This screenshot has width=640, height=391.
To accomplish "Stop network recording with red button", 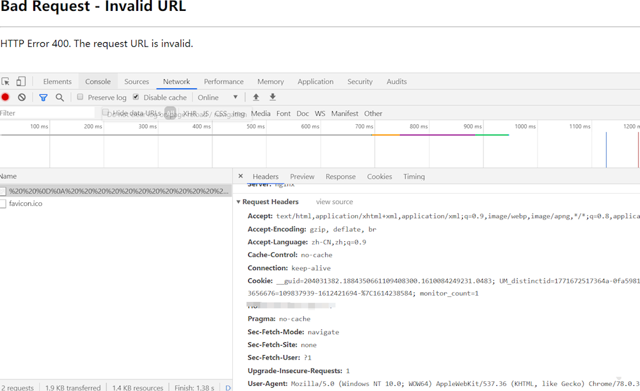I will pos(5,97).
